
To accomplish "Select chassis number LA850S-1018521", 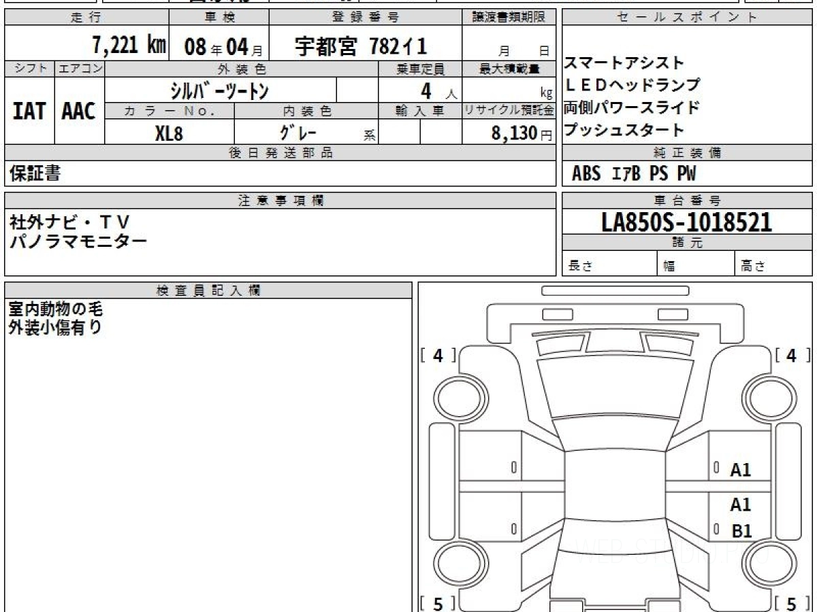I will click(x=686, y=222).
